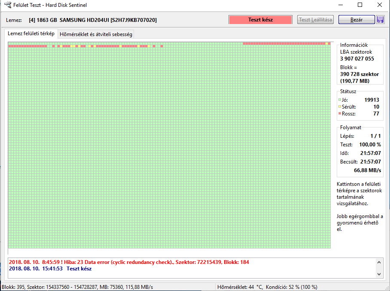Click the red Rossz legend swatch
Image resolution: width=390 pixels, height=291 pixels.
(340, 113)
